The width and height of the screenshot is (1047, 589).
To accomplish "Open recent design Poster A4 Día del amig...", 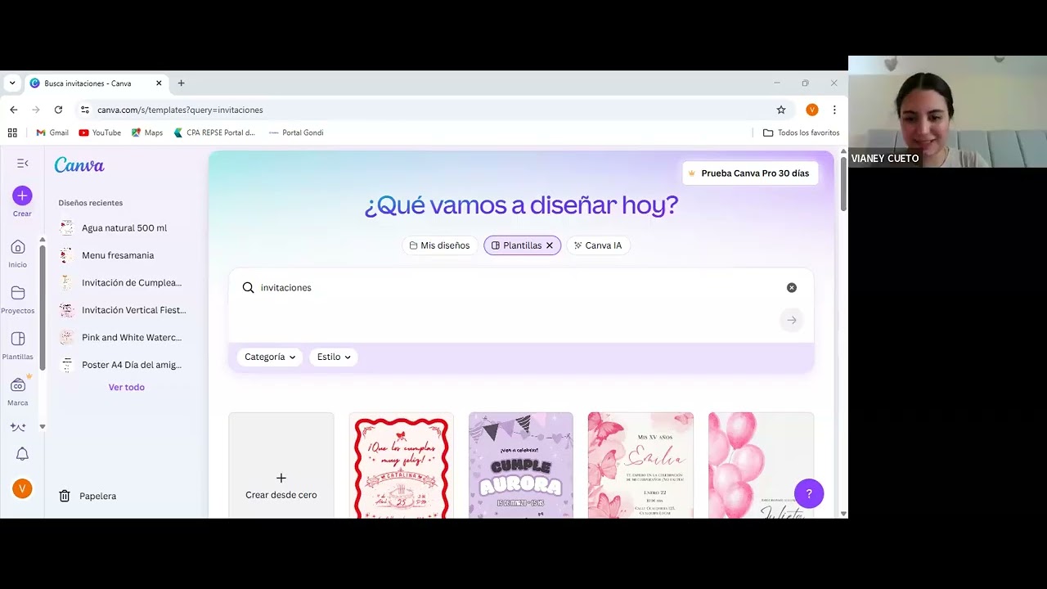I will coord(124,365).
